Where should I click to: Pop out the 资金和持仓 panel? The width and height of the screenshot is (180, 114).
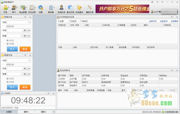pyautogui.click(x=172, y=70)
